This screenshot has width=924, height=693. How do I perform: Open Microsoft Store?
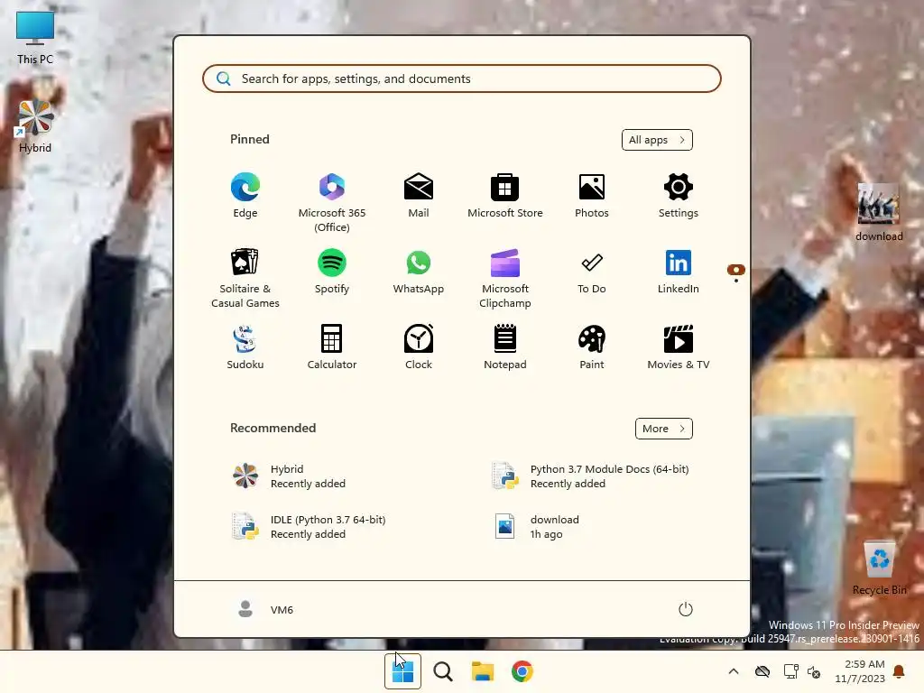[505, 196]
